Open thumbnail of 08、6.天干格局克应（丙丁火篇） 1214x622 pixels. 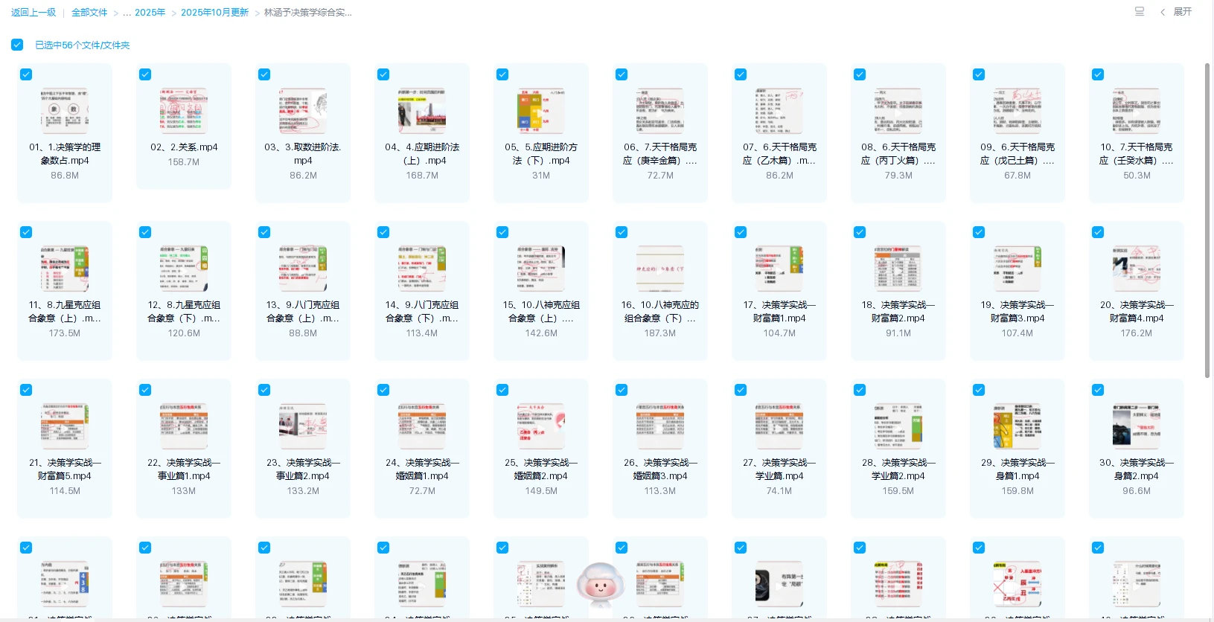click(898, 111)
